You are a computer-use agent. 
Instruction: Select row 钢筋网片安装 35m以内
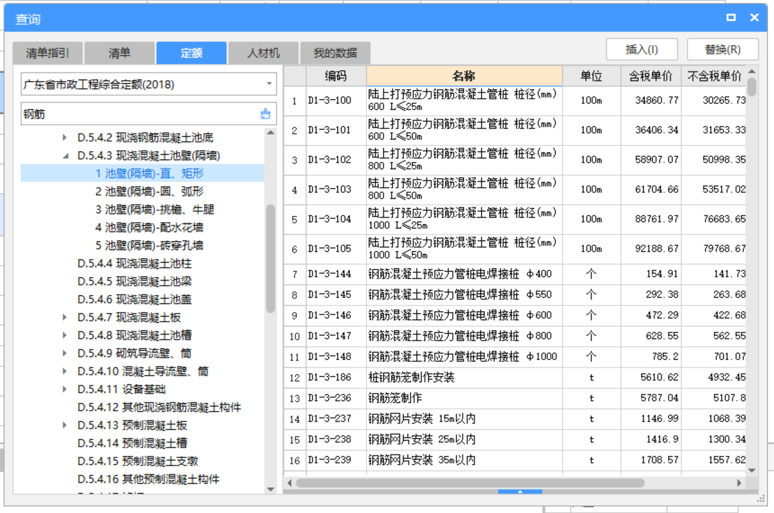click(464, 460)
